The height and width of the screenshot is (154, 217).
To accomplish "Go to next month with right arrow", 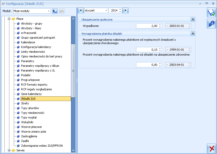I will pos(125,10).
